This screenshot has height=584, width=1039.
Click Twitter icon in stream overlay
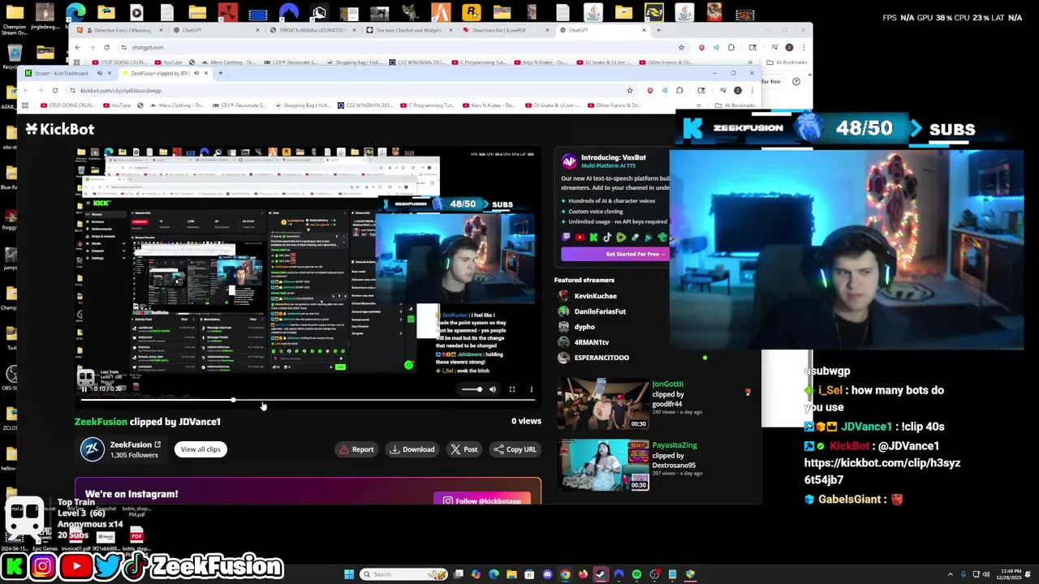click(106, 565)
